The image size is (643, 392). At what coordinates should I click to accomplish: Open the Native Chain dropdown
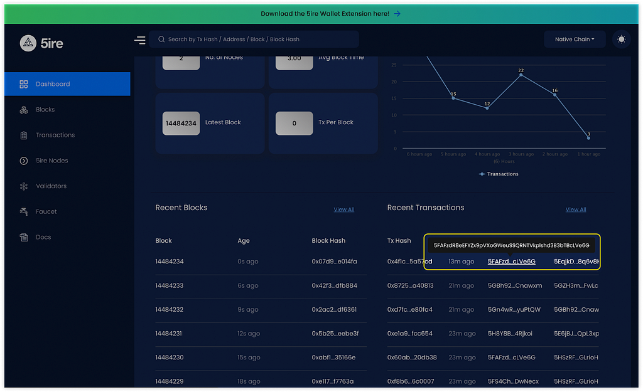(x=575, y=40)
